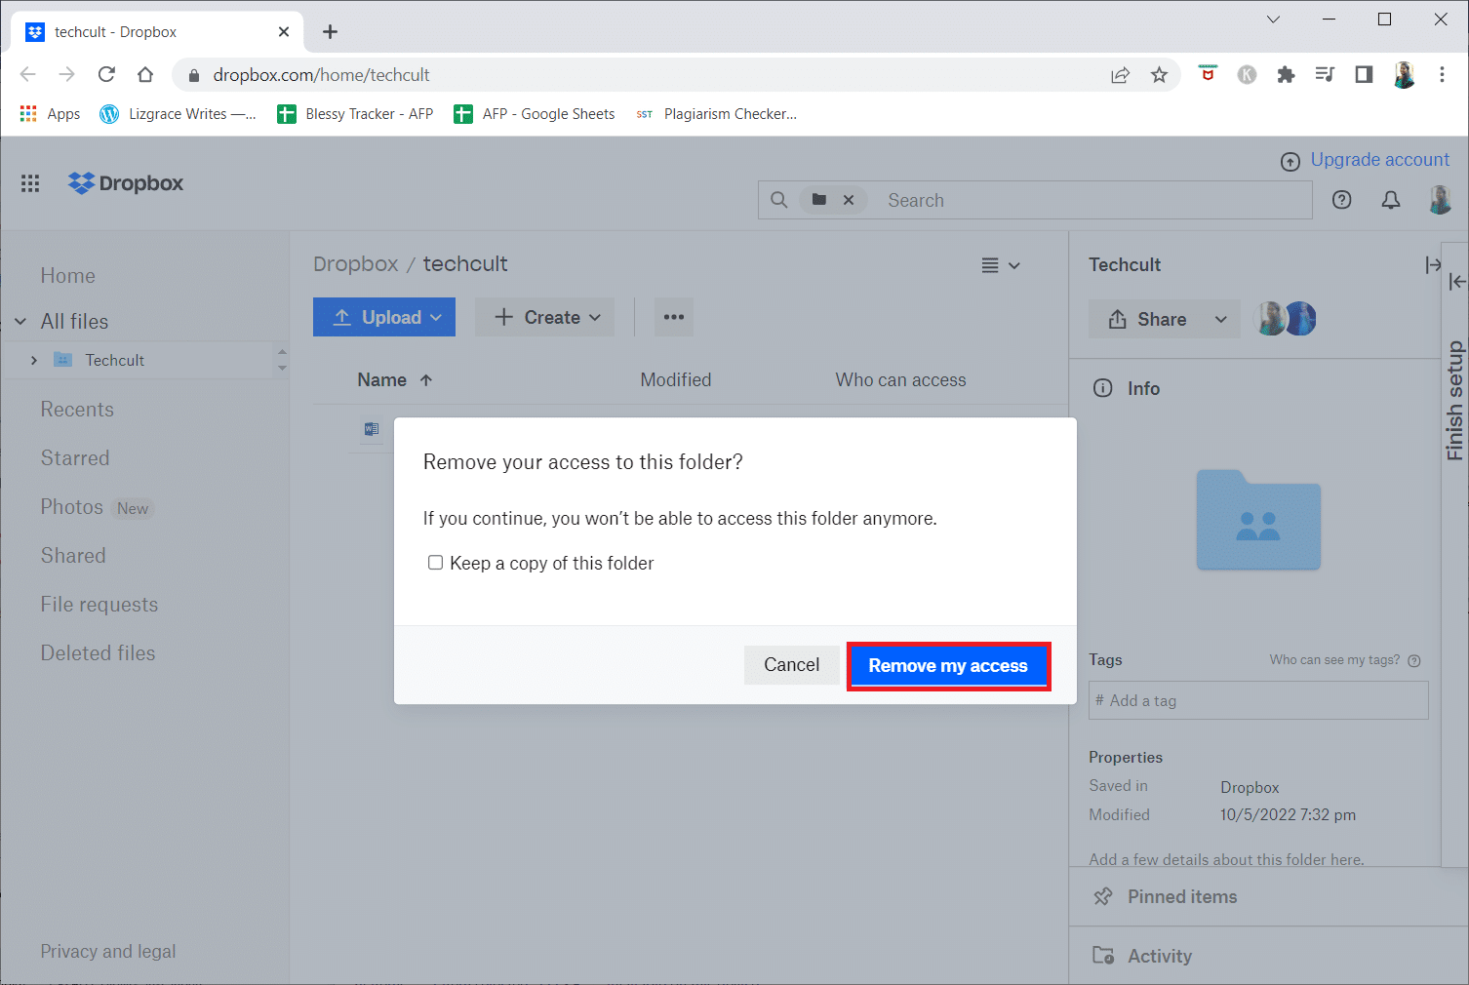Viewport: 1469px width, 985px height.
Task: Go to Home in sidebar
Action: [x=68, y=276]
